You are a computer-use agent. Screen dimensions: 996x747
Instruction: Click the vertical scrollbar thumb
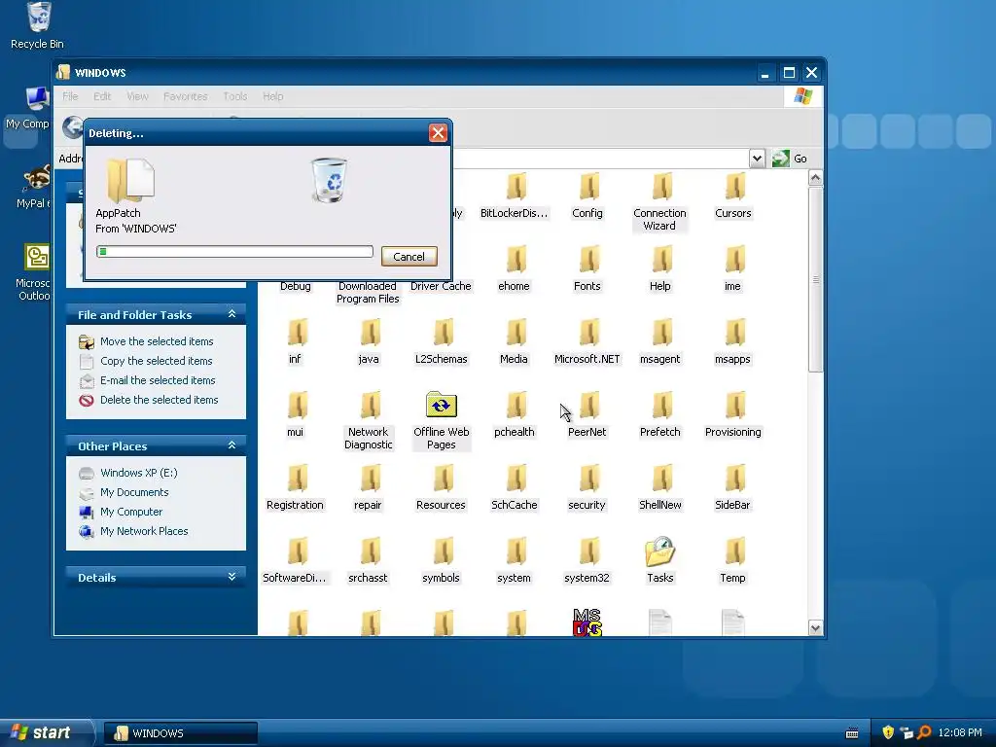(x=816, y=279)
